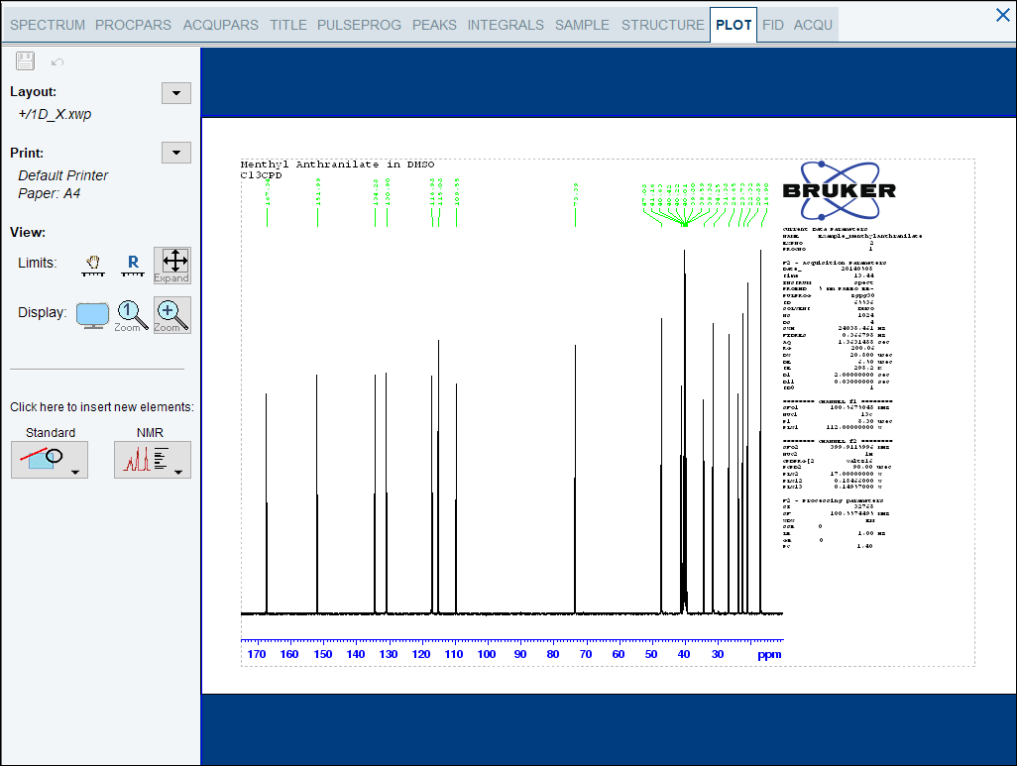Click the Zoom in plus magnifier icon
1017x766 pixels.
(171, 315)
